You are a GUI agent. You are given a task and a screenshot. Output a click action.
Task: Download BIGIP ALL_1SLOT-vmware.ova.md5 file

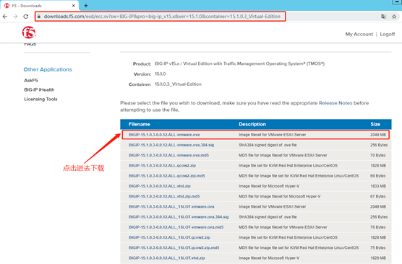[176, 227]
